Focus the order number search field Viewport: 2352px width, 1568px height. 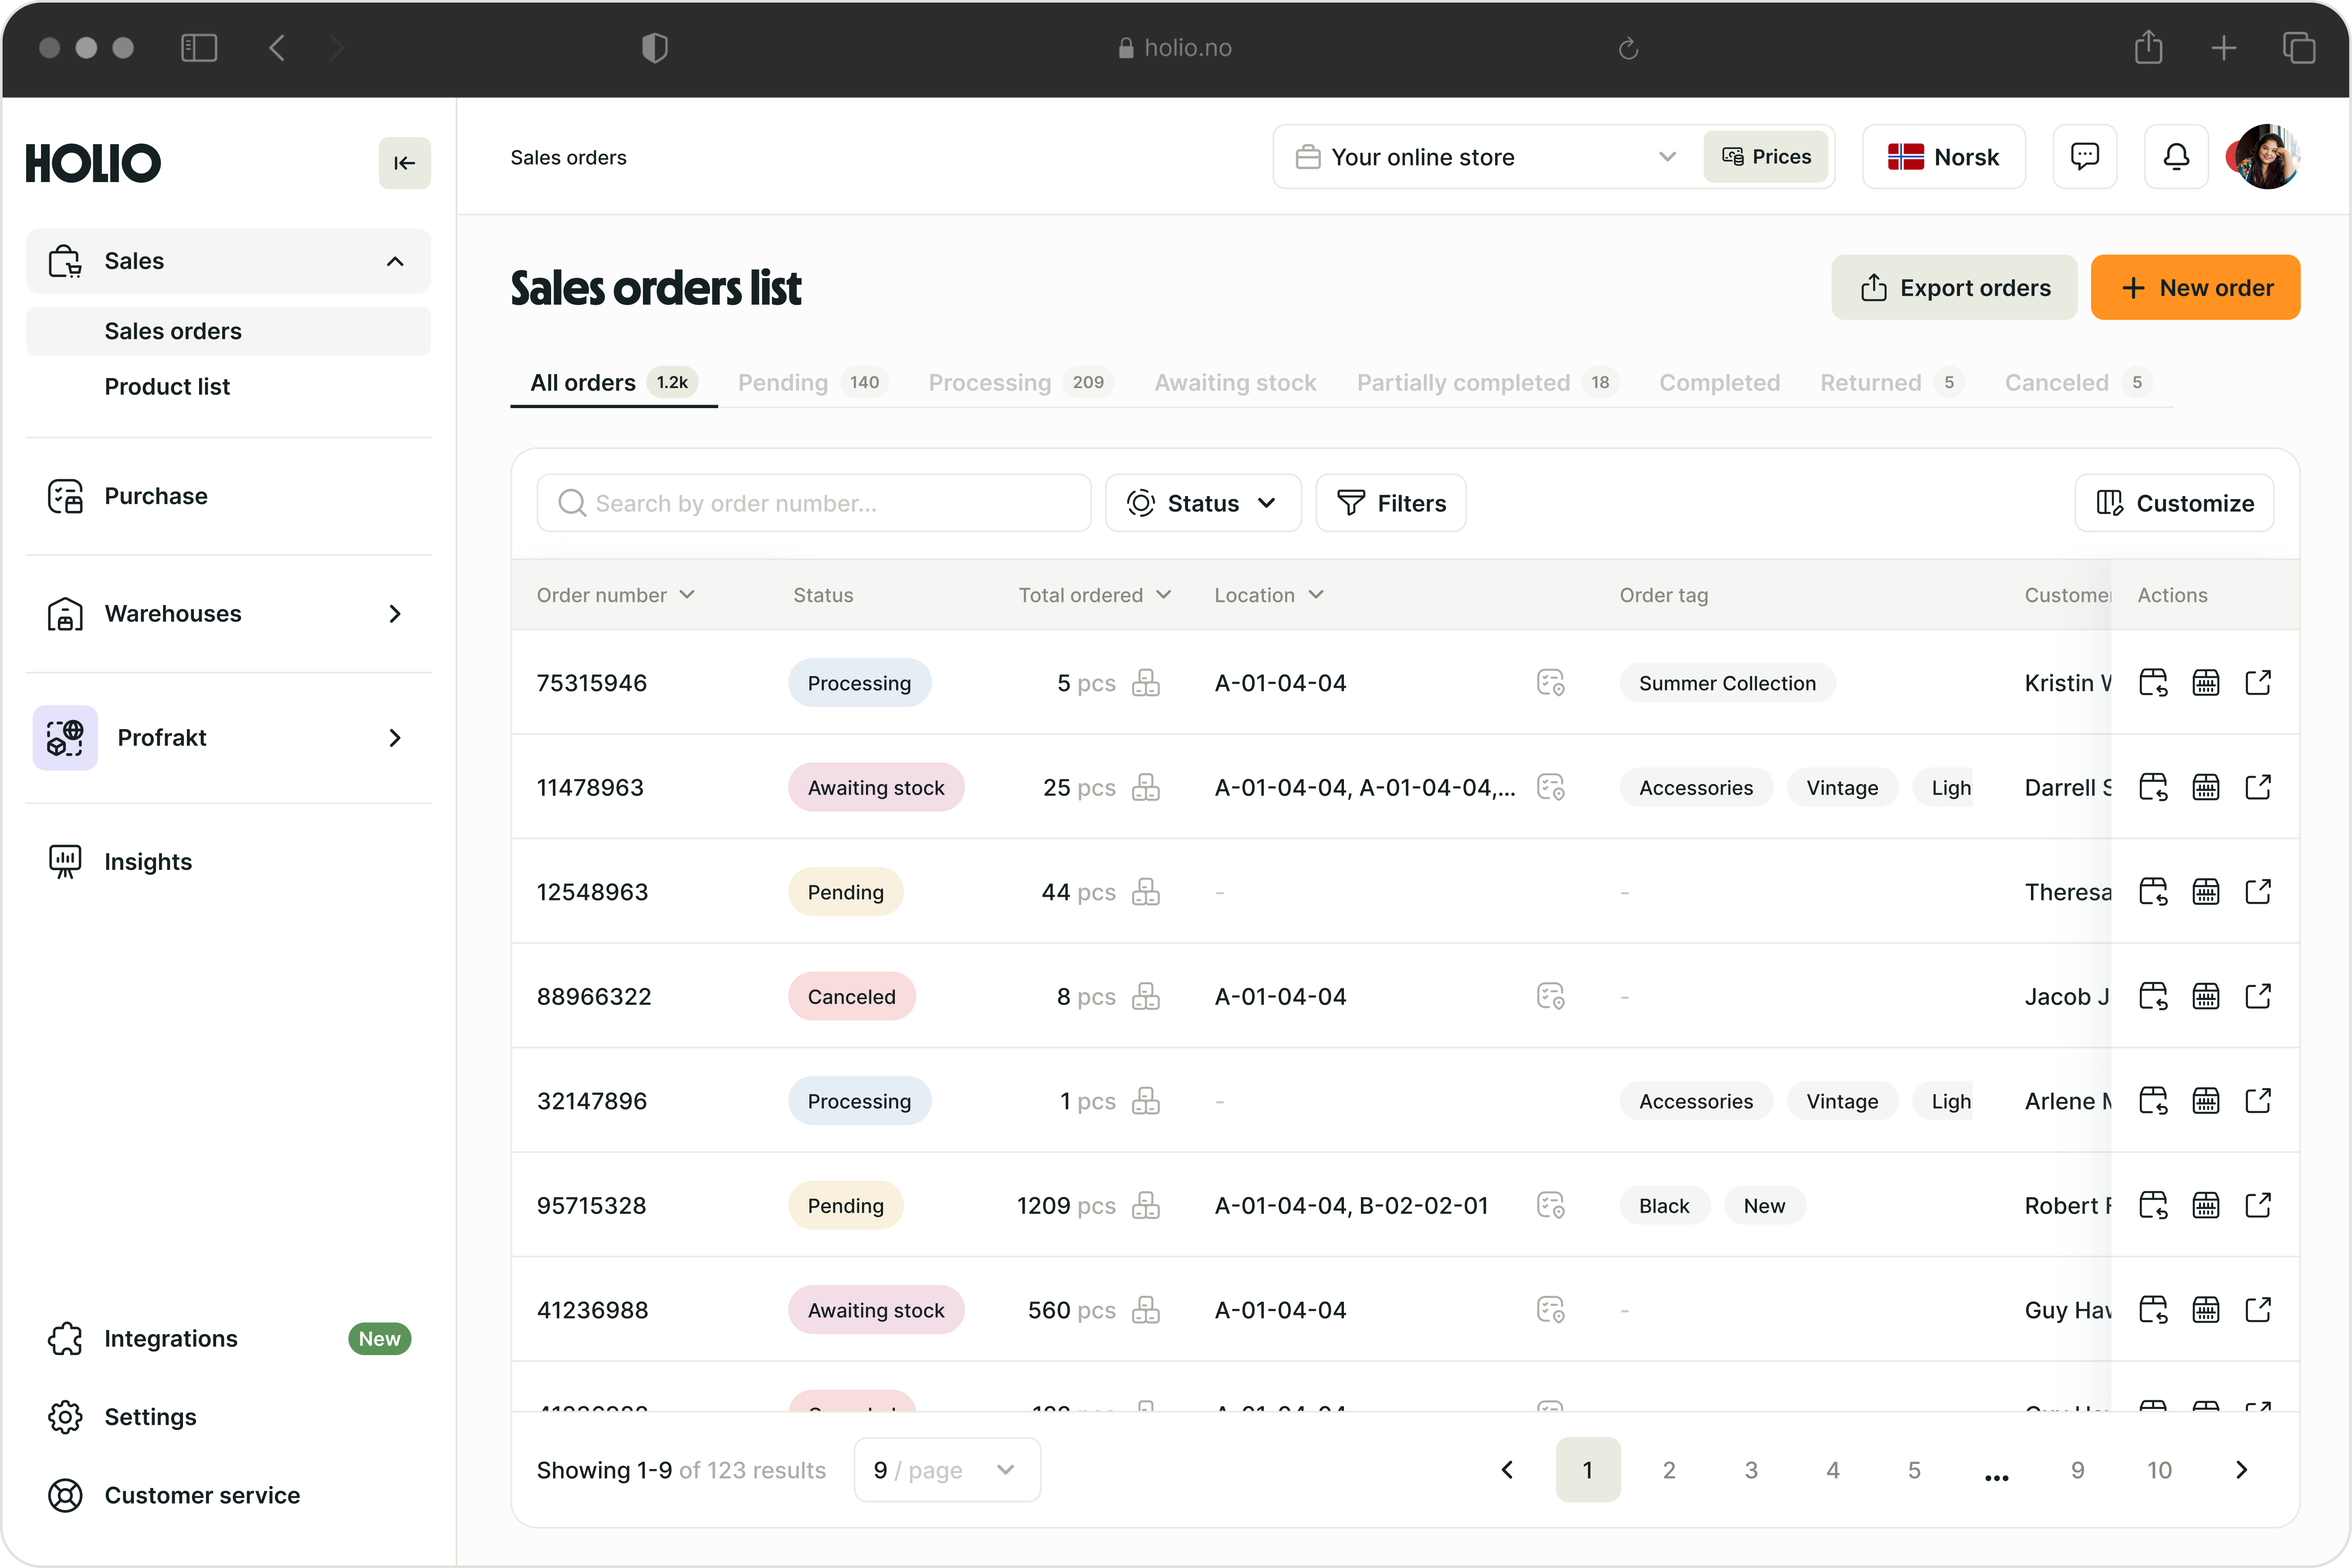point(813,503)
